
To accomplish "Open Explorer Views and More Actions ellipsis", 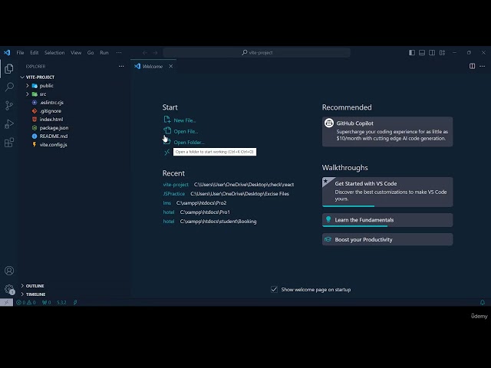I will tap(121, 67).
